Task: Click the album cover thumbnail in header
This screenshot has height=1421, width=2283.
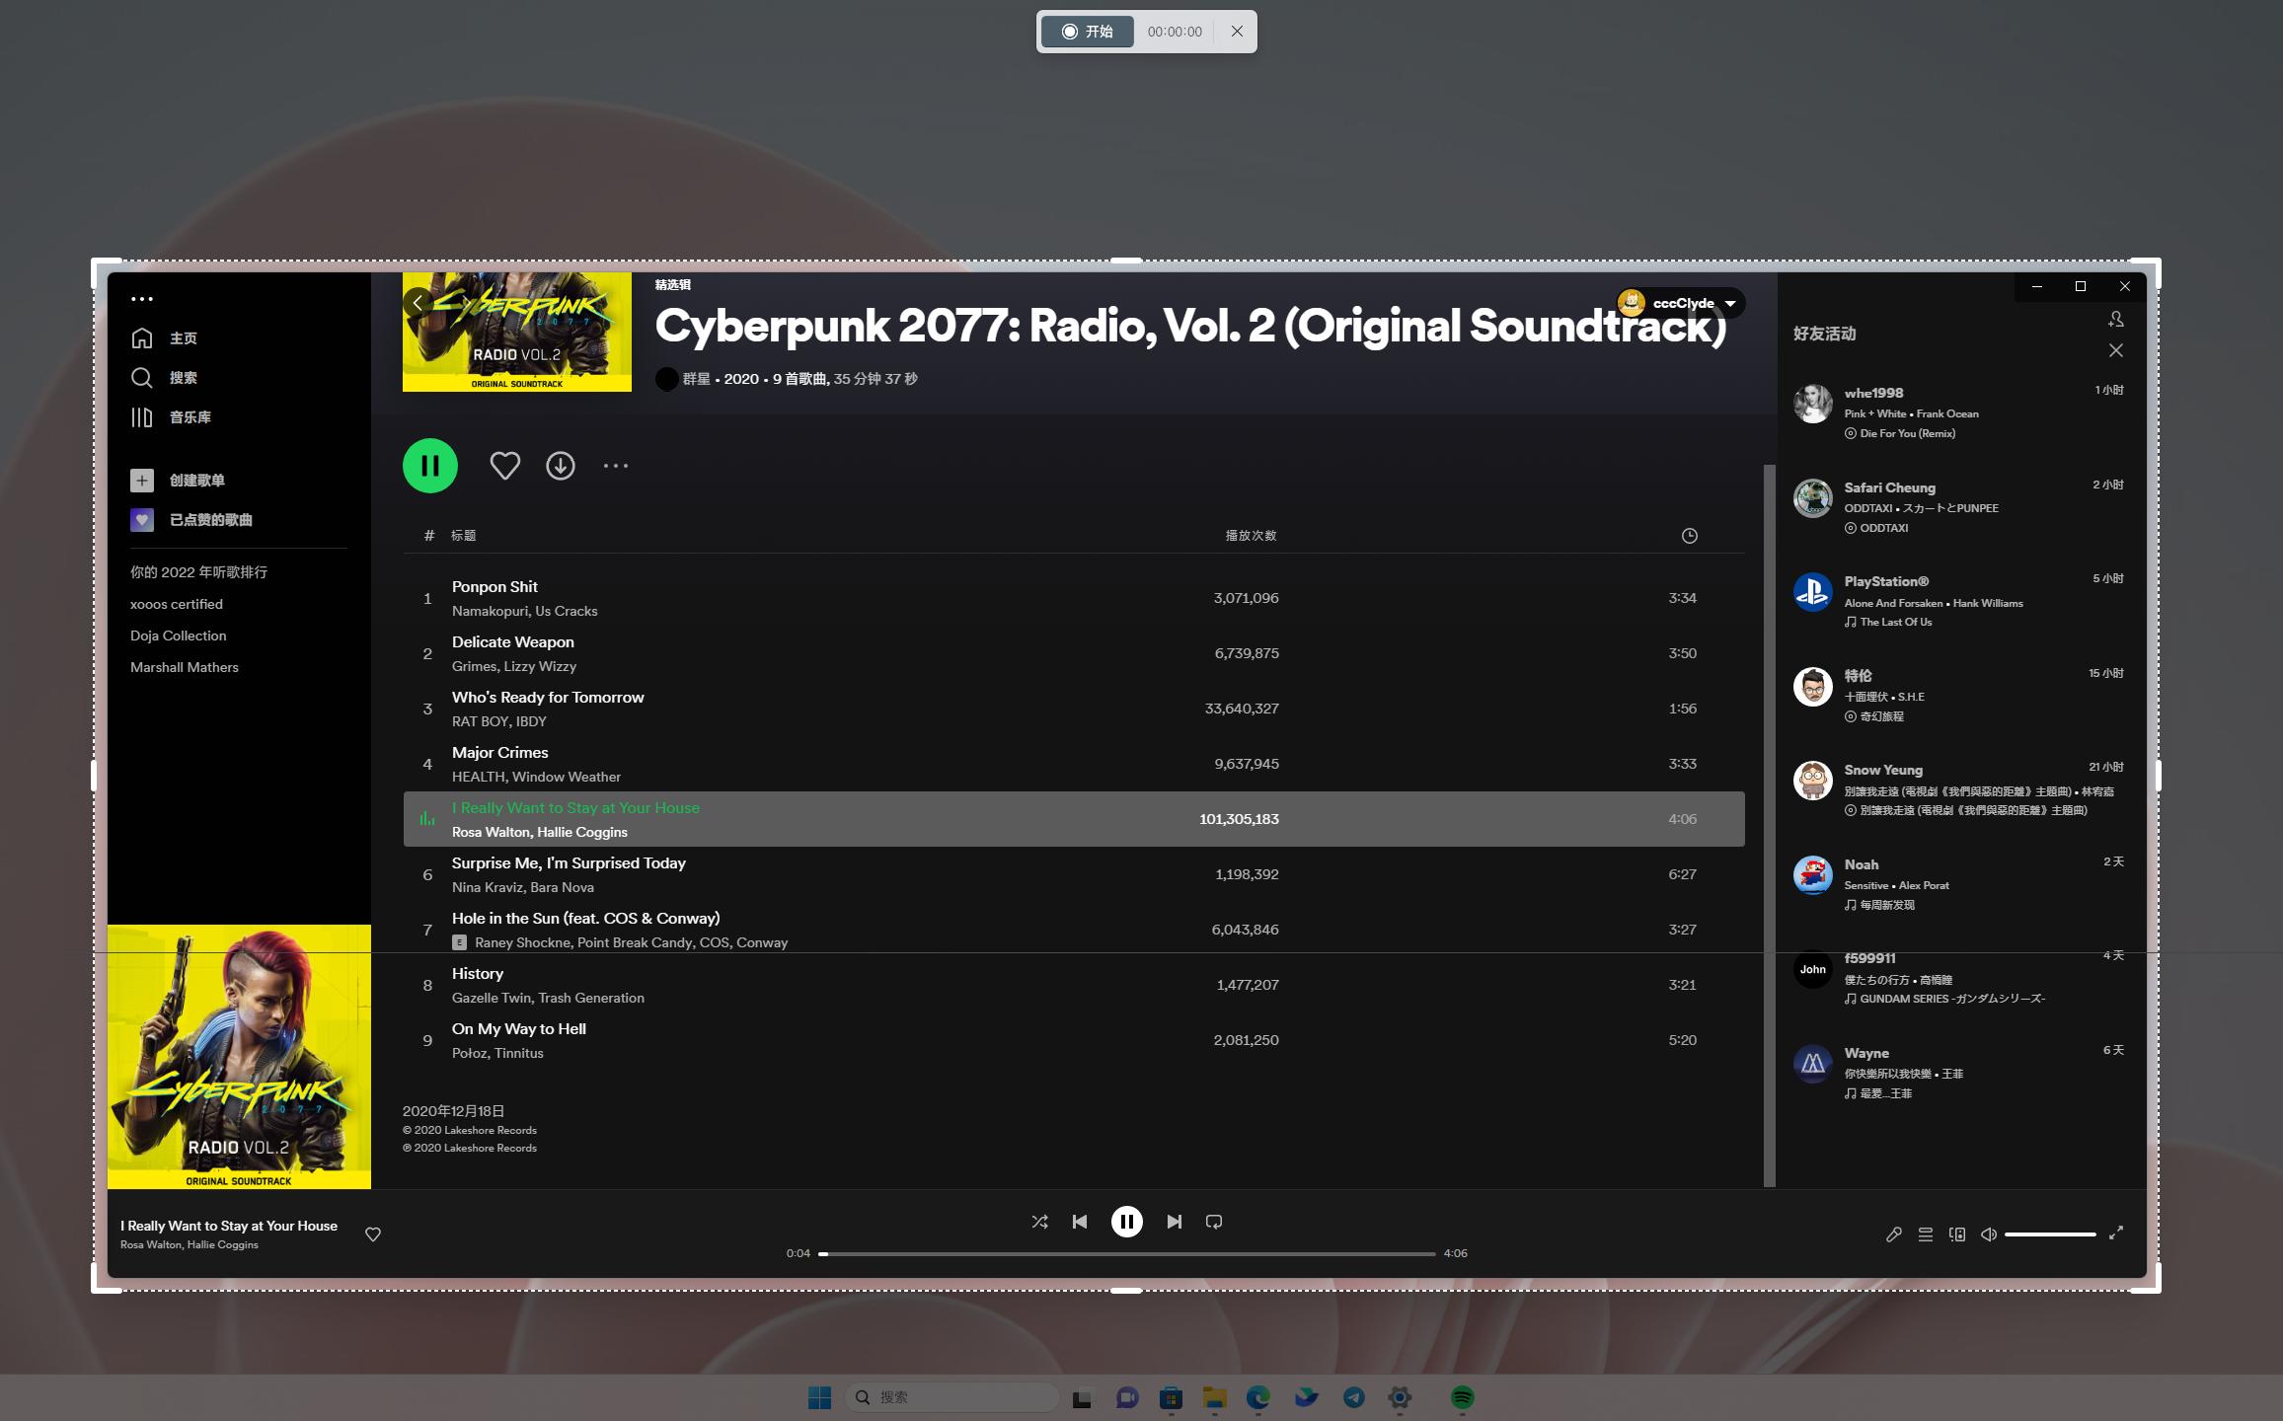Action: click(x=517, y=332)
